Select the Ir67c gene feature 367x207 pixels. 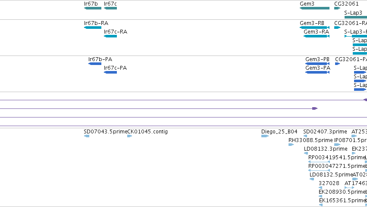(x=110, y=8)
